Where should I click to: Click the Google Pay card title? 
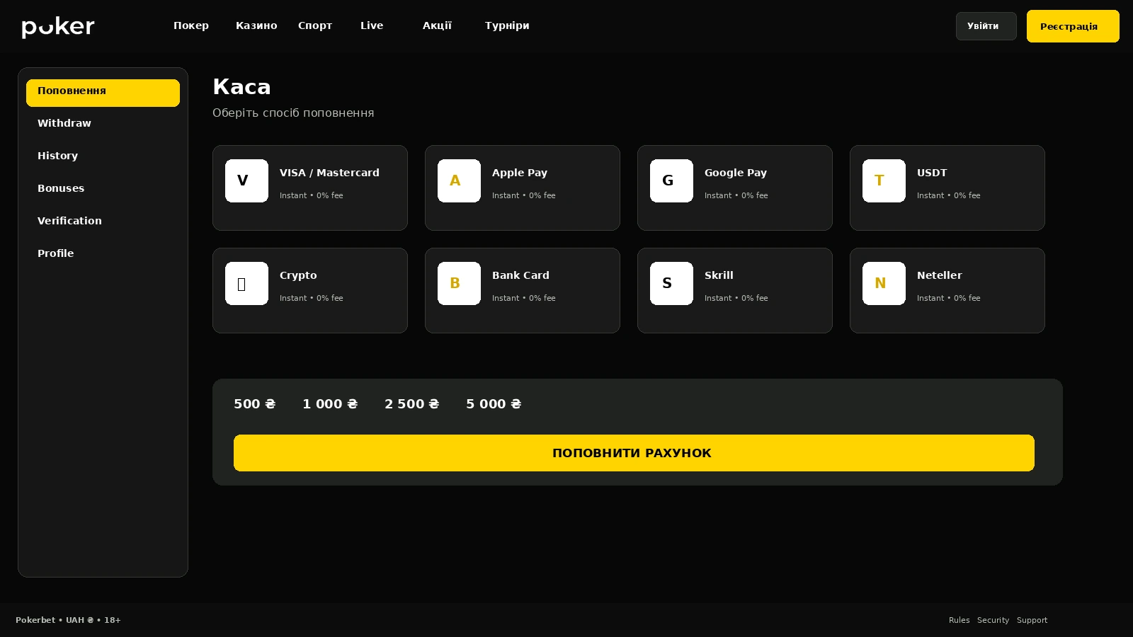(736, 173)
